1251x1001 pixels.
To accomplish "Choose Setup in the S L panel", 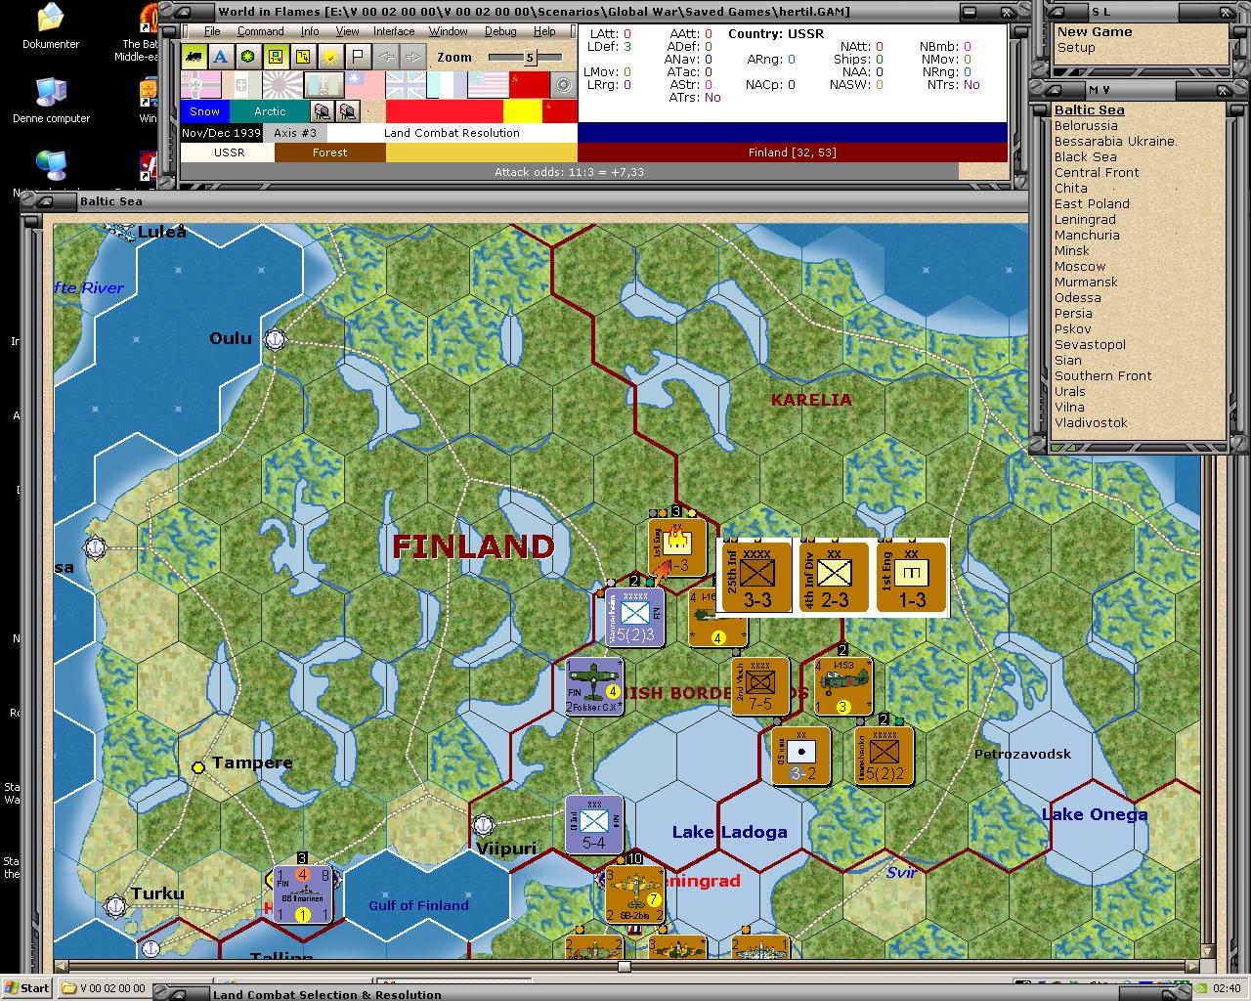I will pyautogui.click(x=1076, y=48).
